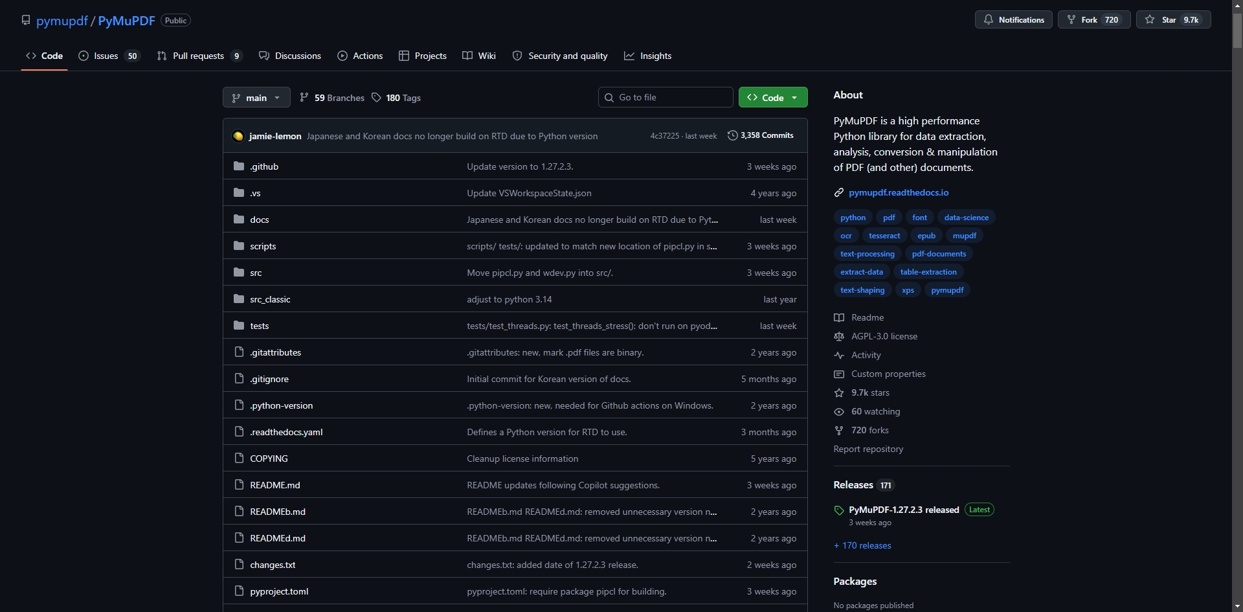
Task: Switch to the Projects tab
Action: pyautogui.click(x=423, y=56)
